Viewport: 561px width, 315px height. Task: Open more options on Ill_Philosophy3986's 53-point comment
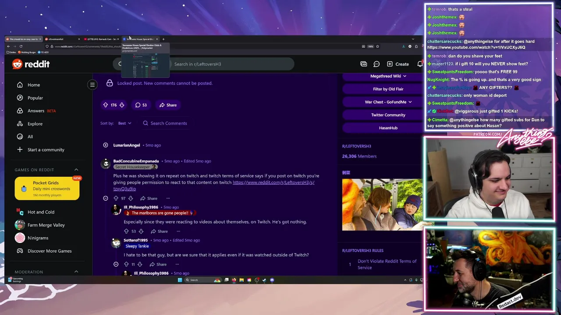coord(178,231)
